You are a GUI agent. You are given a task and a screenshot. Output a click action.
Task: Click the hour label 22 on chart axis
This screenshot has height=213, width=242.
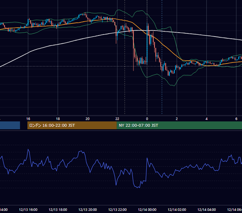click(x=117, y=119)
